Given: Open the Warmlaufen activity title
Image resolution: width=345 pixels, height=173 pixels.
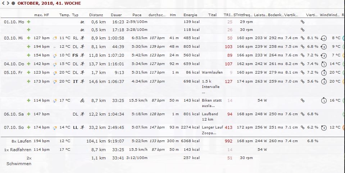Looking at the screenshot, I should point(212,72).
